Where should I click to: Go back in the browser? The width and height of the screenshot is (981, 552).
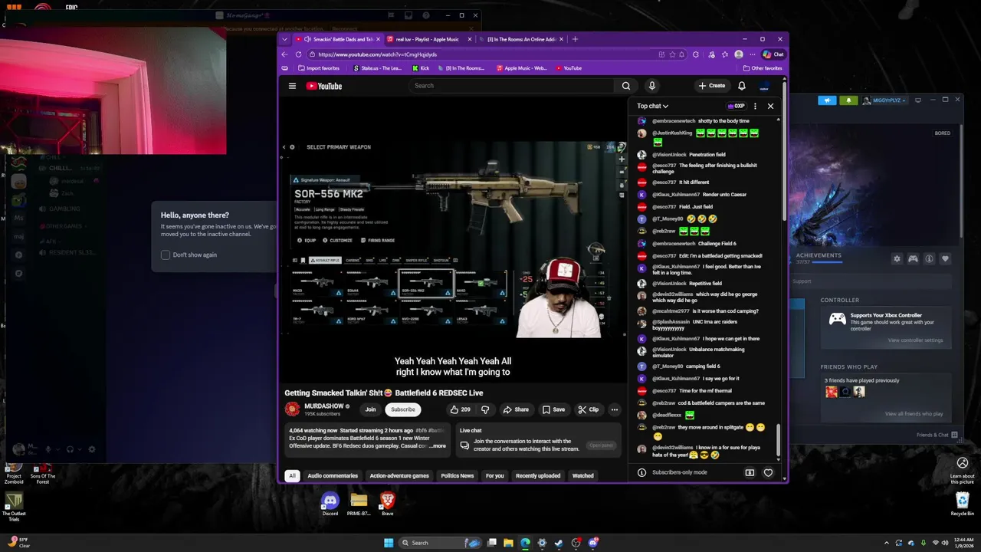point(284,54)
